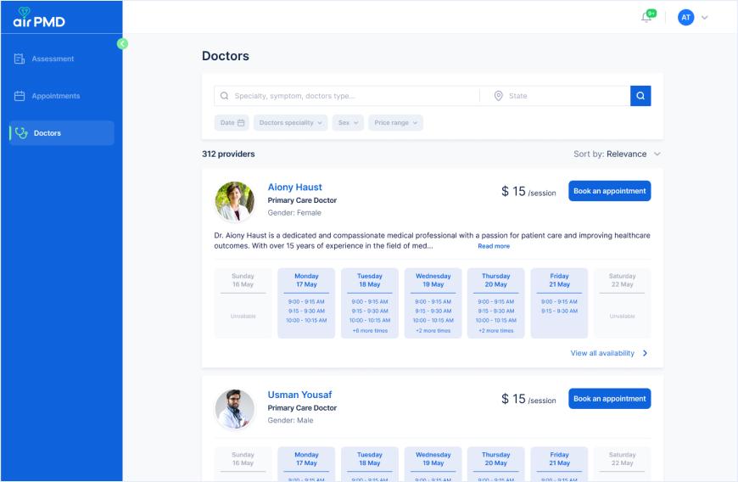The image size is (738, 482).
Task: Collapse the sidebar with green arrow button
Action: click(122, 44)
